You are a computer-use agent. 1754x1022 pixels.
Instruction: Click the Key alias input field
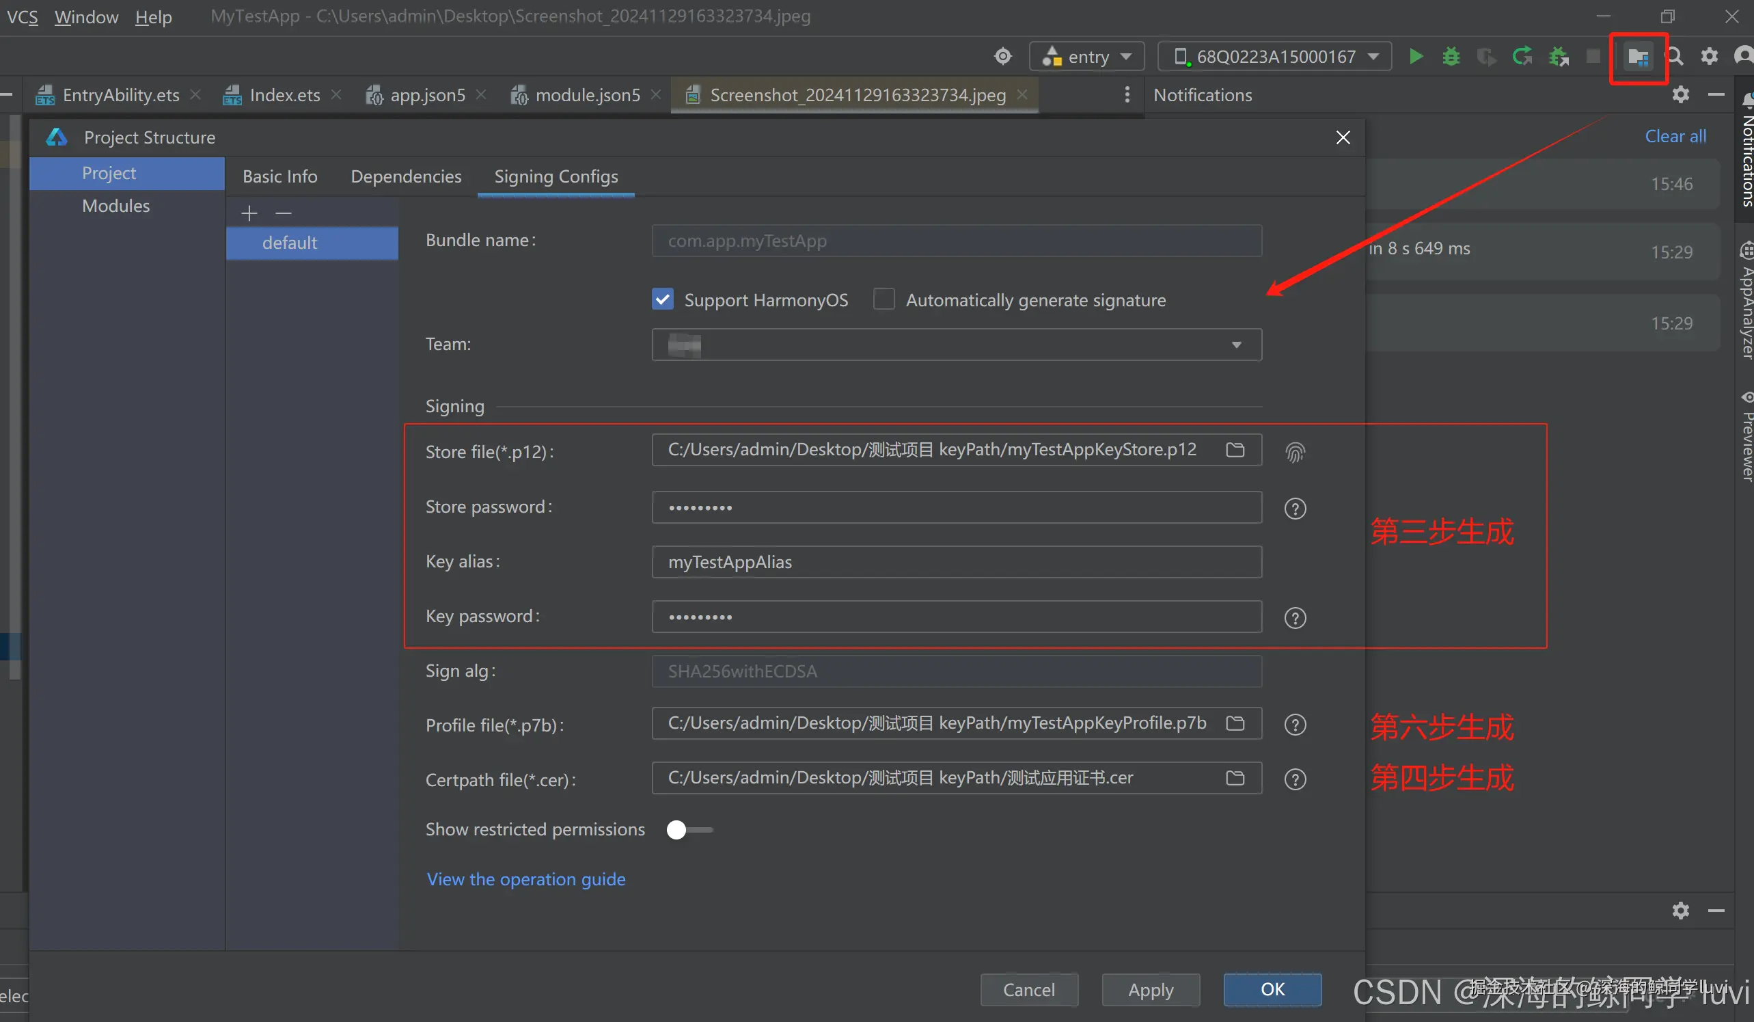coord(956,563)
